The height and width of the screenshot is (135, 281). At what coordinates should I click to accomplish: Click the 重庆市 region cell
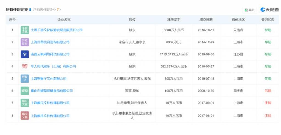(x=238, y=91)
